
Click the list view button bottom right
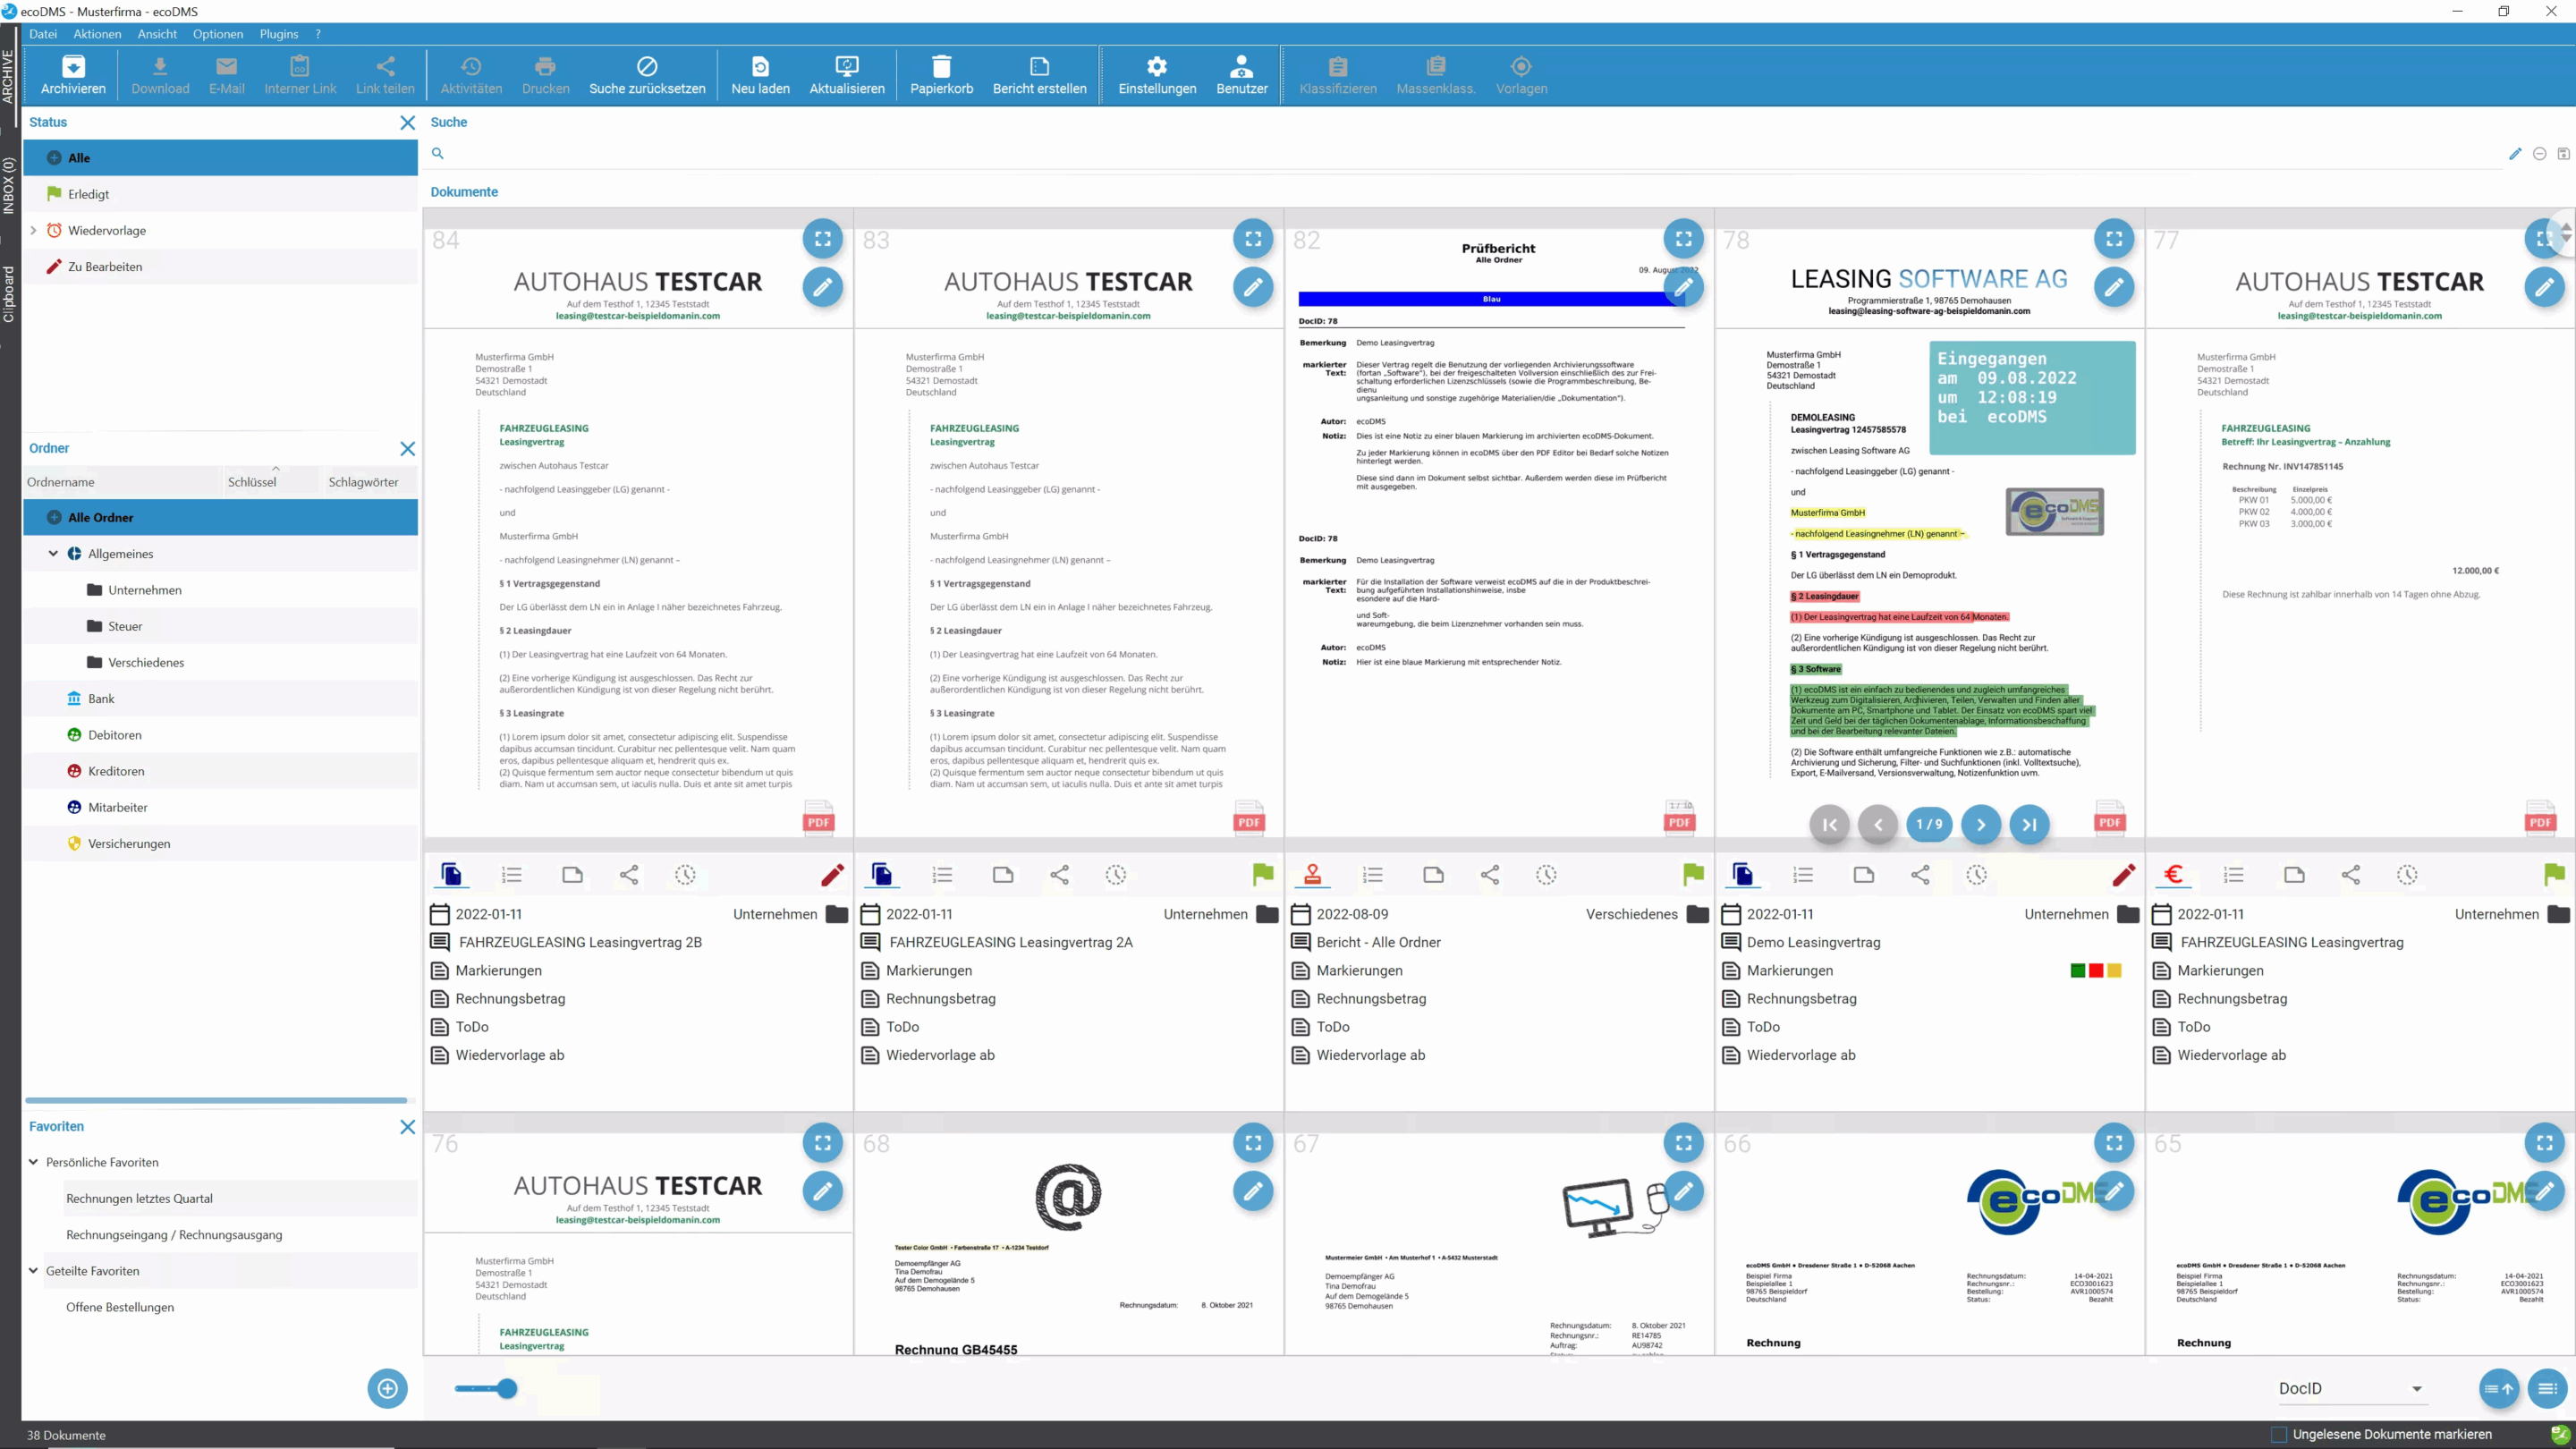2547,1388
